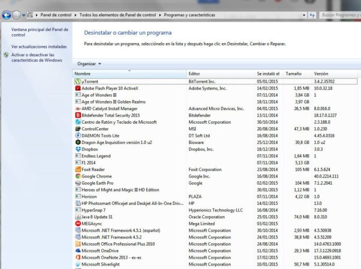Sort by the Versión column header
The image size is (361, 269).
(335, 74)
